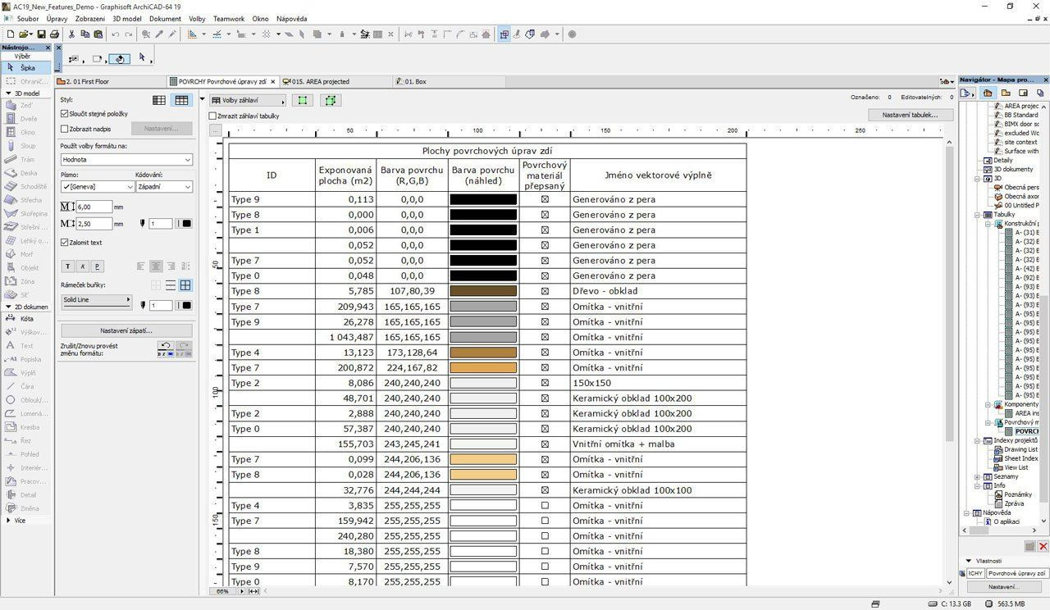The height and width of the screenshot is (610, 1050).
Task: Open the Hodnota format dropdown
Action: click(x=125, y=159)
